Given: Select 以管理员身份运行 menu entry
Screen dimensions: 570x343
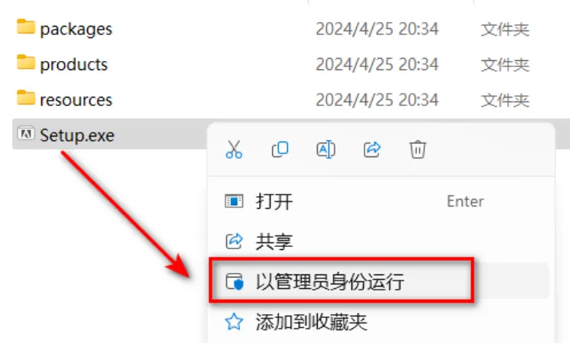Looking at the screenshot, I should [378, 281].
